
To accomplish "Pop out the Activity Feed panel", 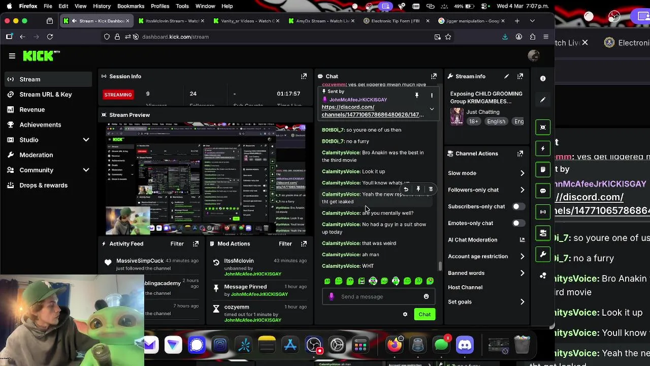I will tap(196, 244).
